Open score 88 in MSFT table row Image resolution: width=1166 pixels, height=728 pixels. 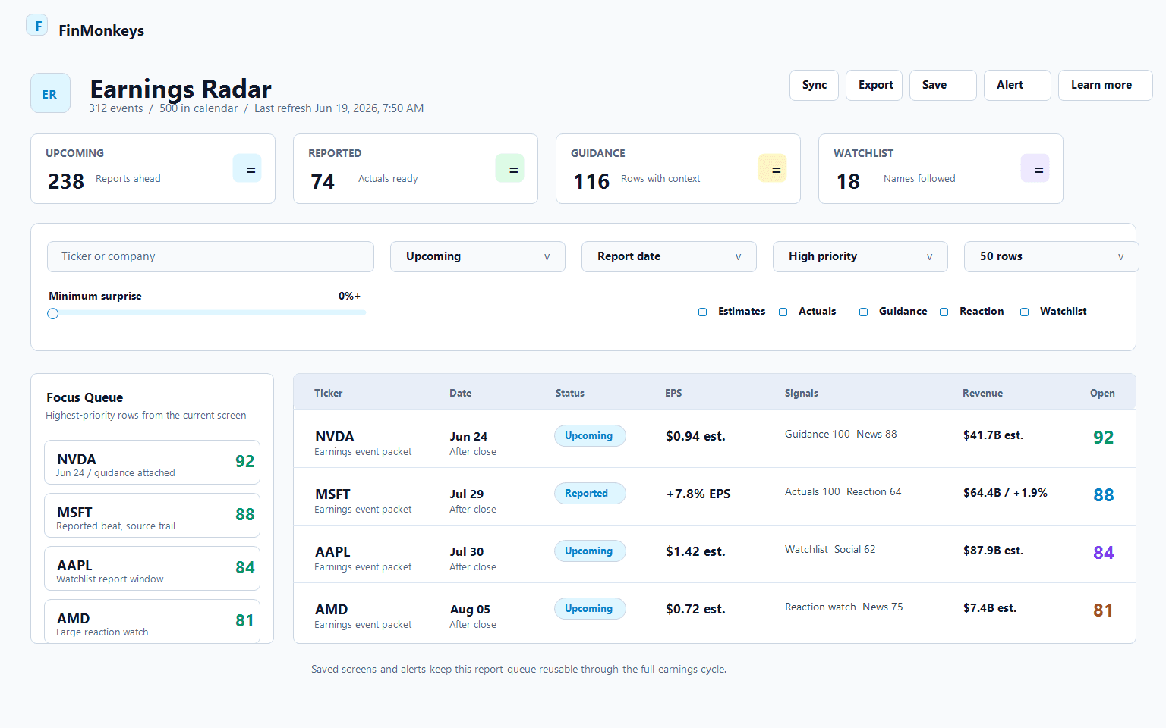tap(1104, 495)
